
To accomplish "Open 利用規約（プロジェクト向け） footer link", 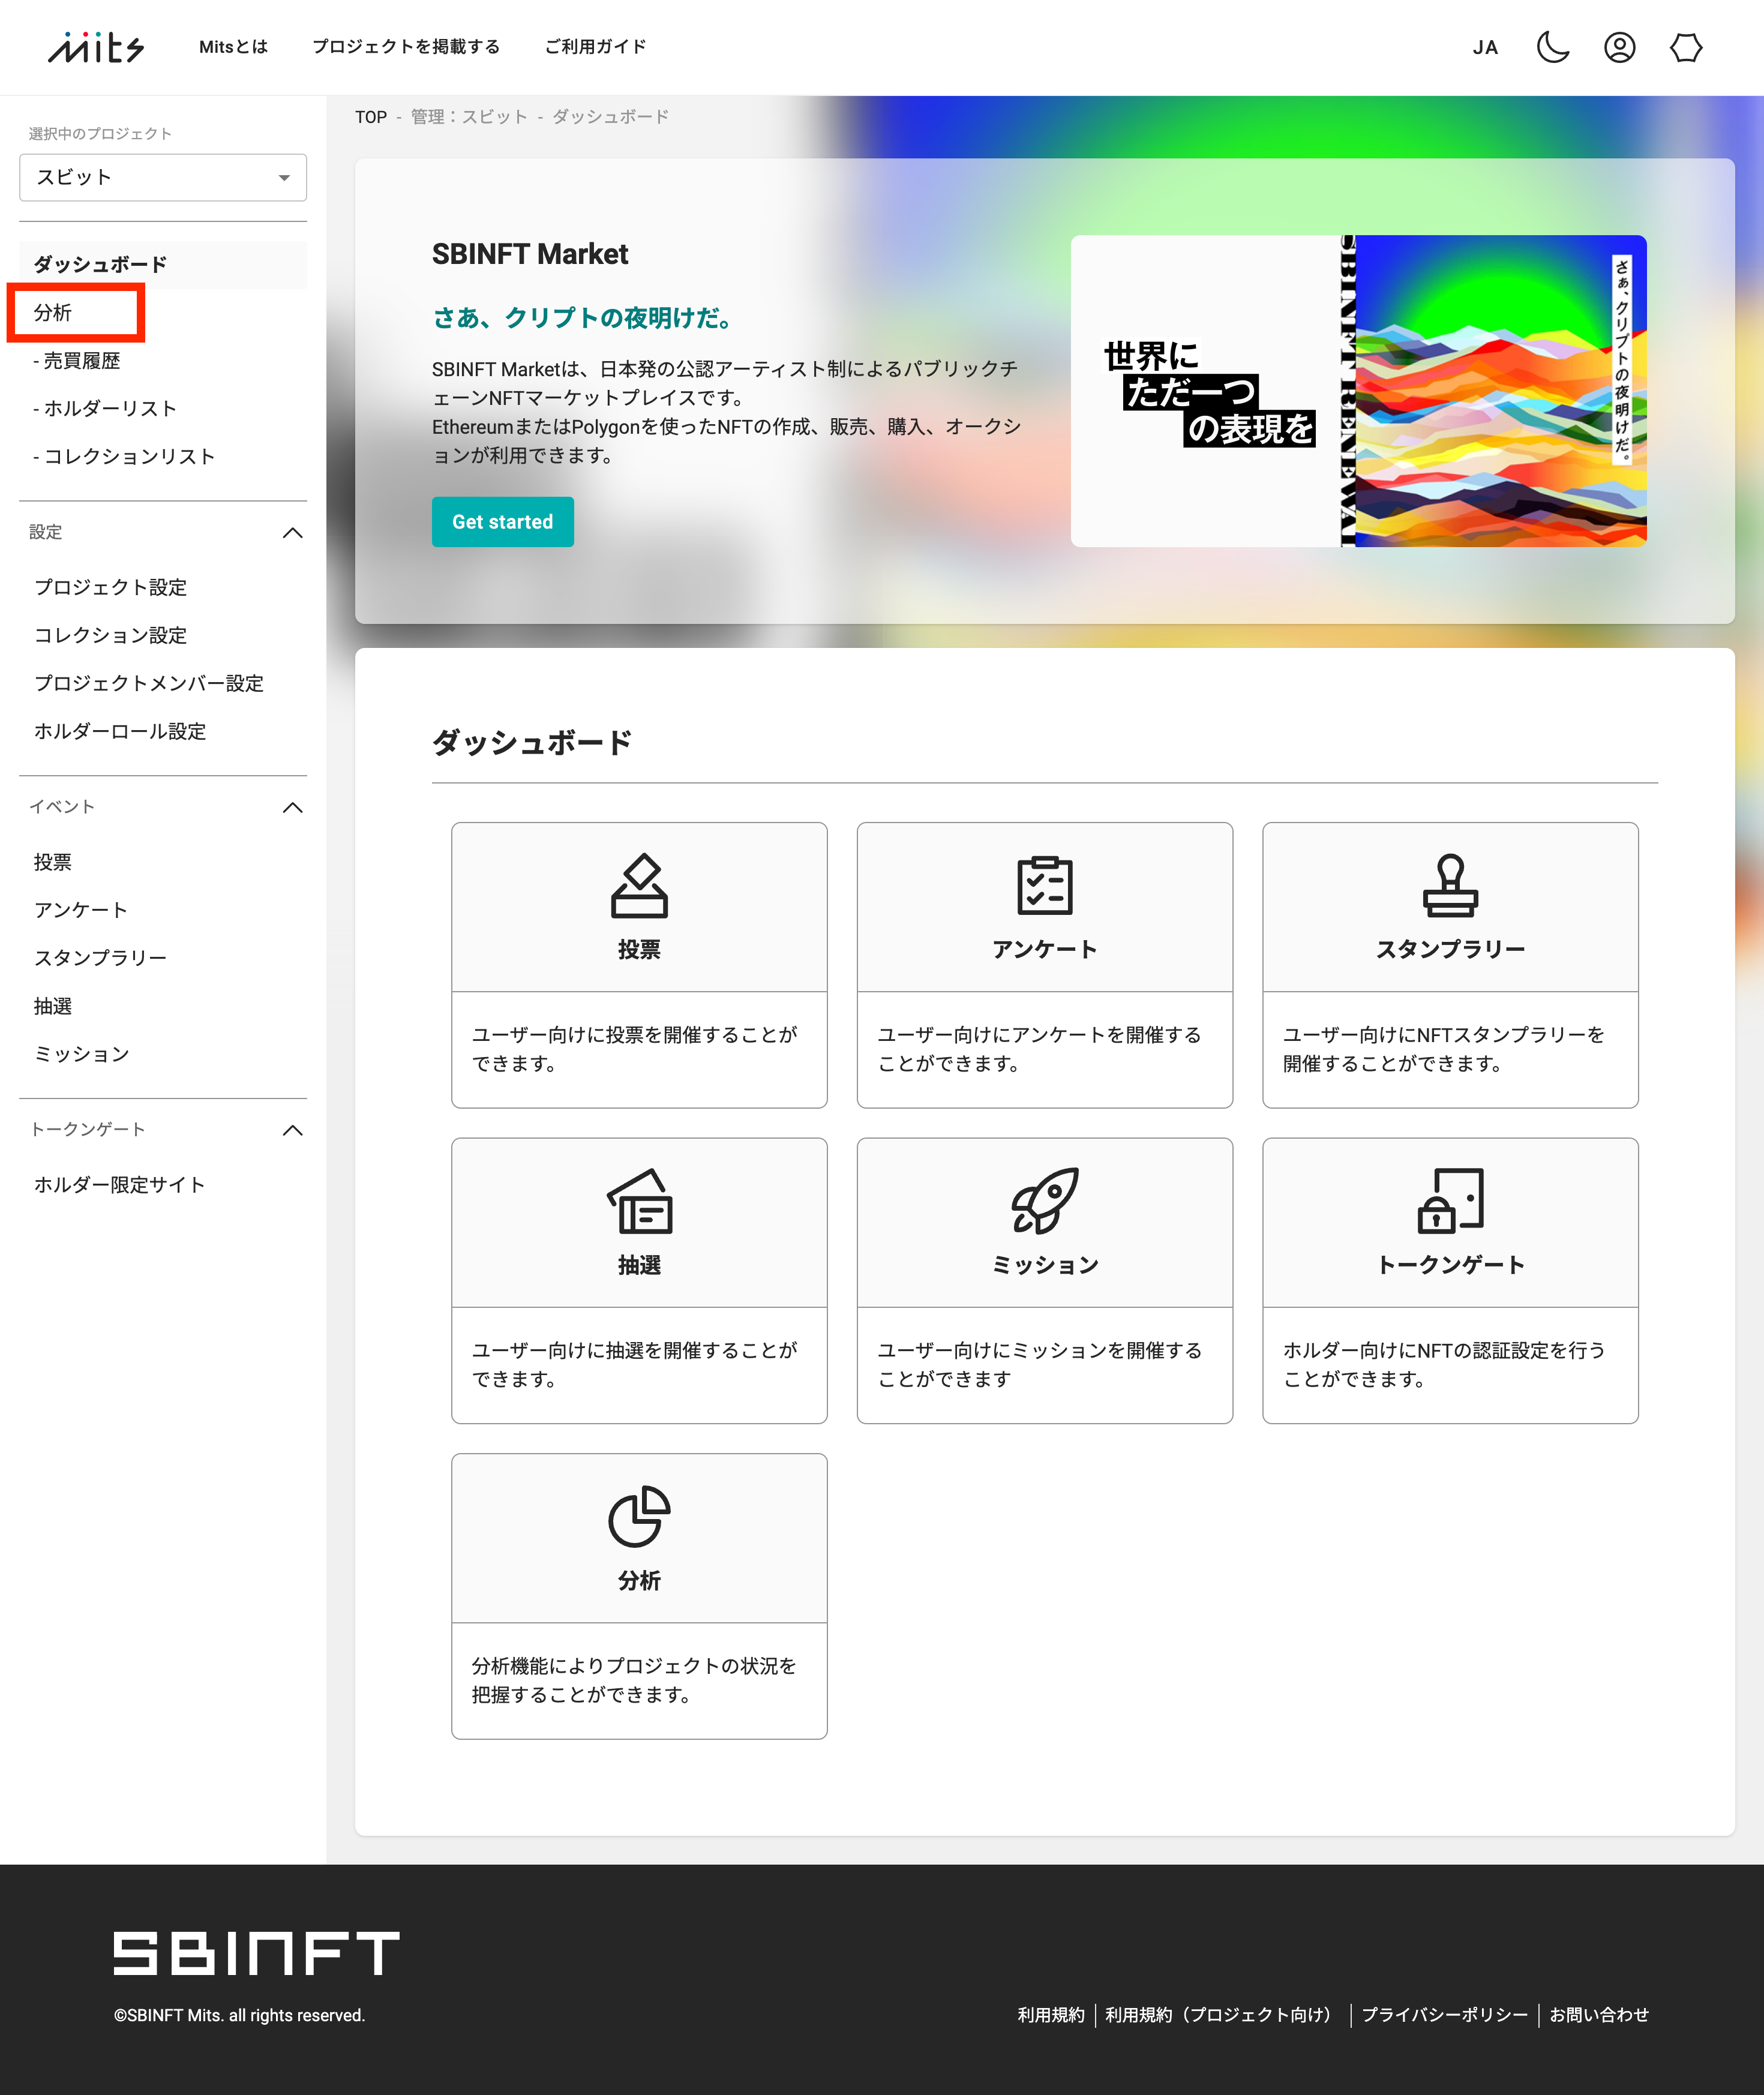I will tap(1222, 2015).
